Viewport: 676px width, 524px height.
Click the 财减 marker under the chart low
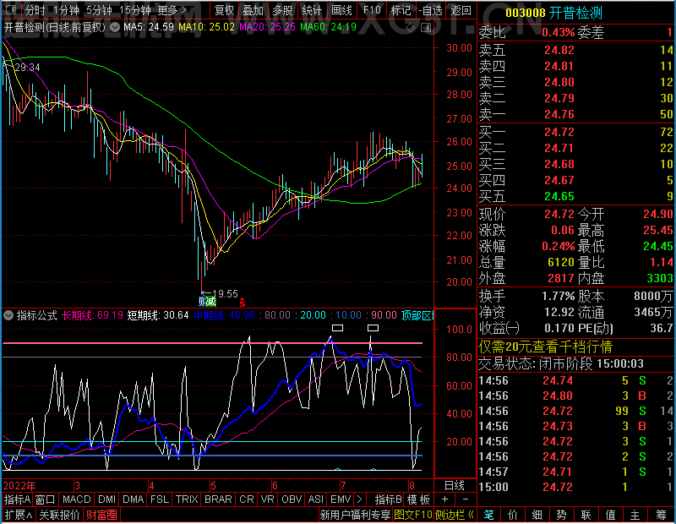[207, 301]
